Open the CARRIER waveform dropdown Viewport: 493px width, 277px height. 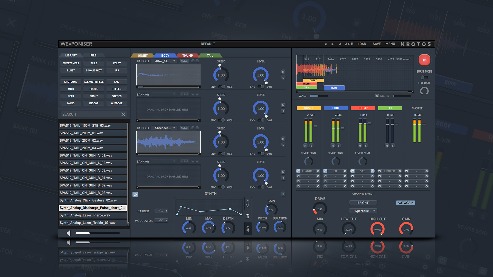[x=161, y=211]
